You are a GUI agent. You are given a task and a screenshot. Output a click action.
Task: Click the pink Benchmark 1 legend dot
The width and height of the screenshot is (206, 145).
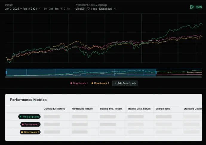[x=71, y=83]
